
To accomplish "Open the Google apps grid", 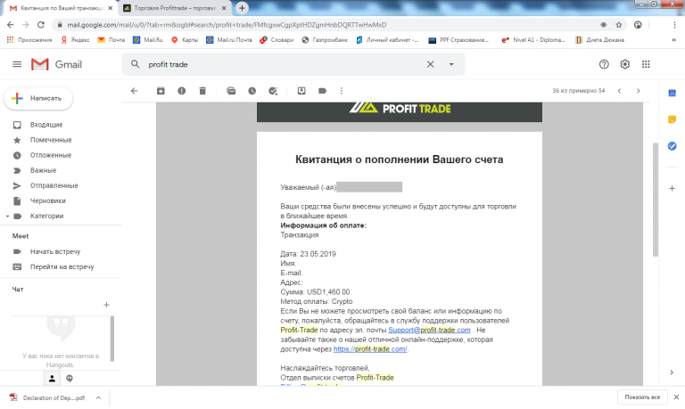I will tap(646, 64).
